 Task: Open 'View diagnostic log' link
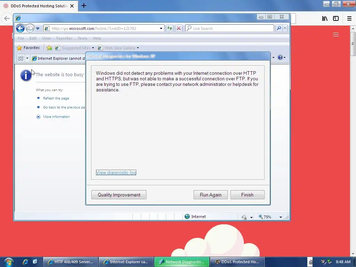pos(116,172)
